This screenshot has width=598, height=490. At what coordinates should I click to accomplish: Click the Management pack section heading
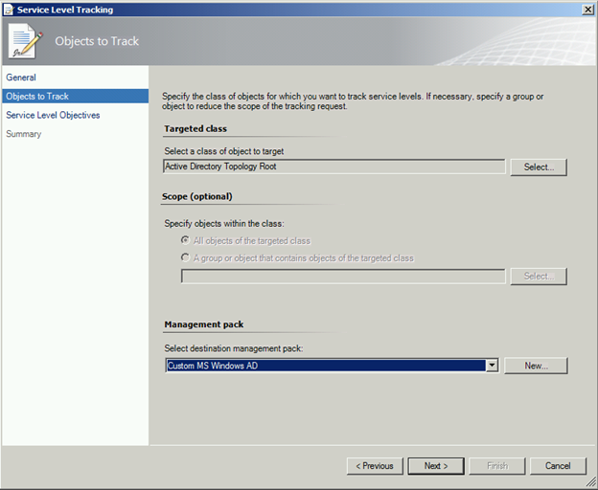tap(204, 324)
